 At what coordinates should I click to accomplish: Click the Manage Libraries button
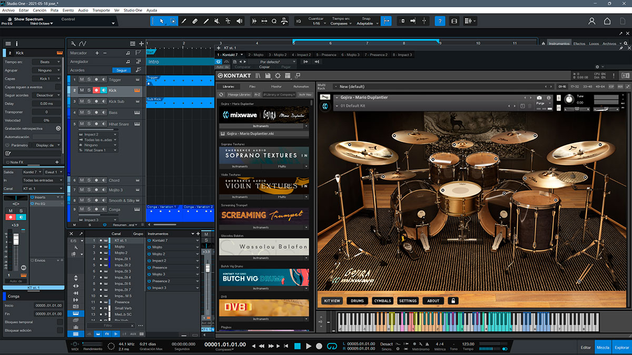(240, 95)
